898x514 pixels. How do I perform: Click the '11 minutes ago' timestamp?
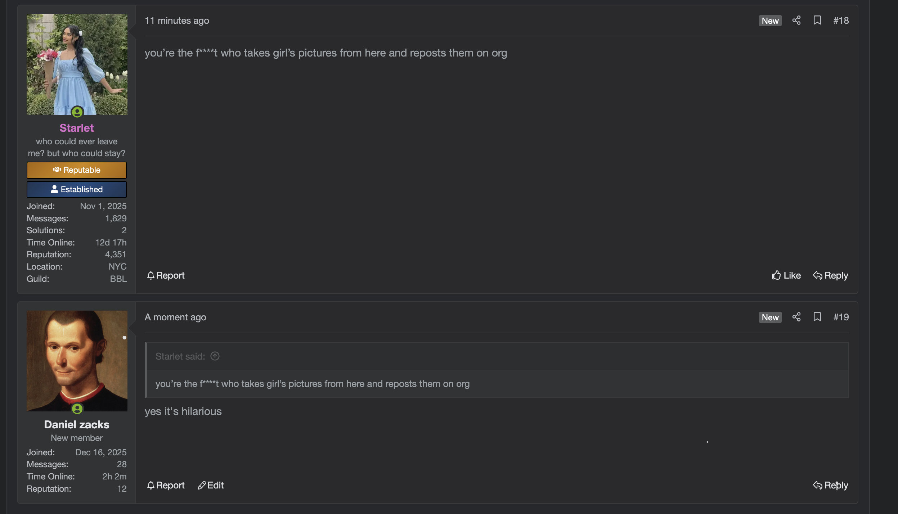coord(177,21)
